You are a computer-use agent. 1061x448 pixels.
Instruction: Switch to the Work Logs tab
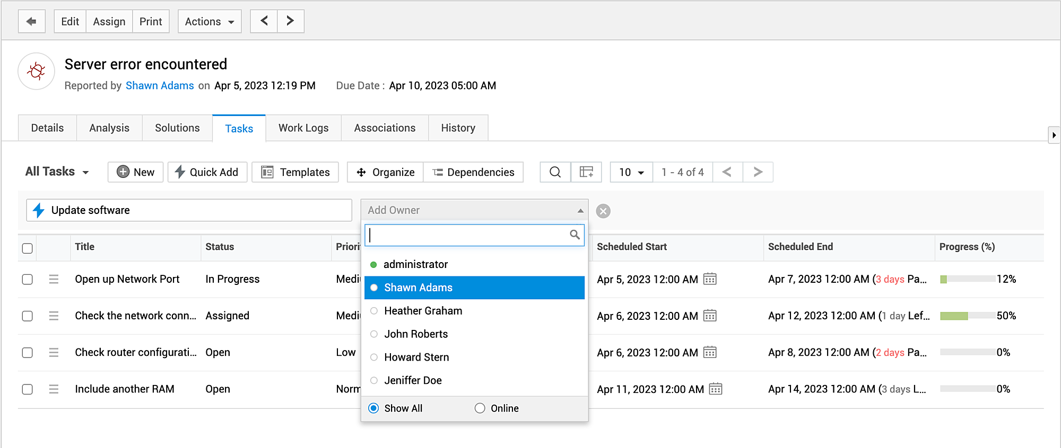303,128
